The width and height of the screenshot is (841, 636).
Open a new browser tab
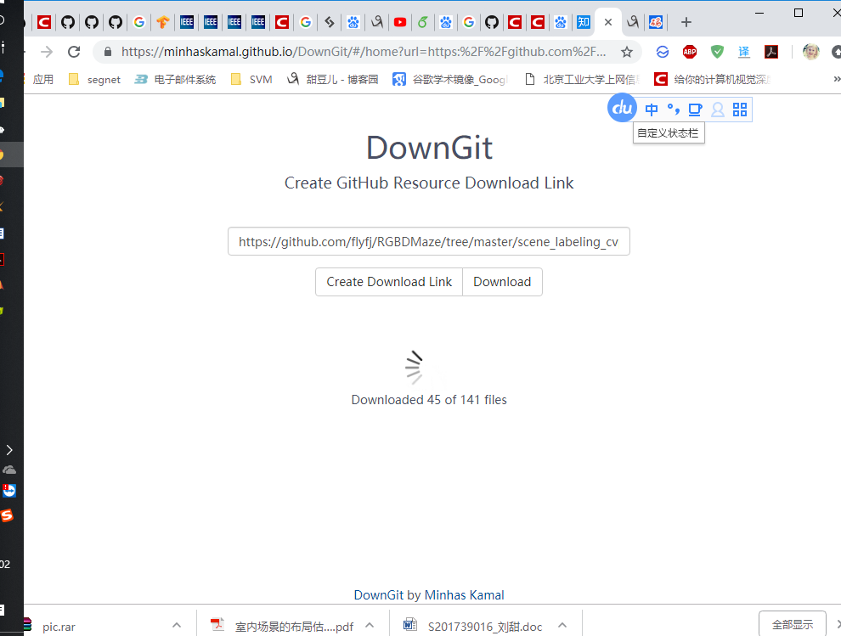(686, 22)
